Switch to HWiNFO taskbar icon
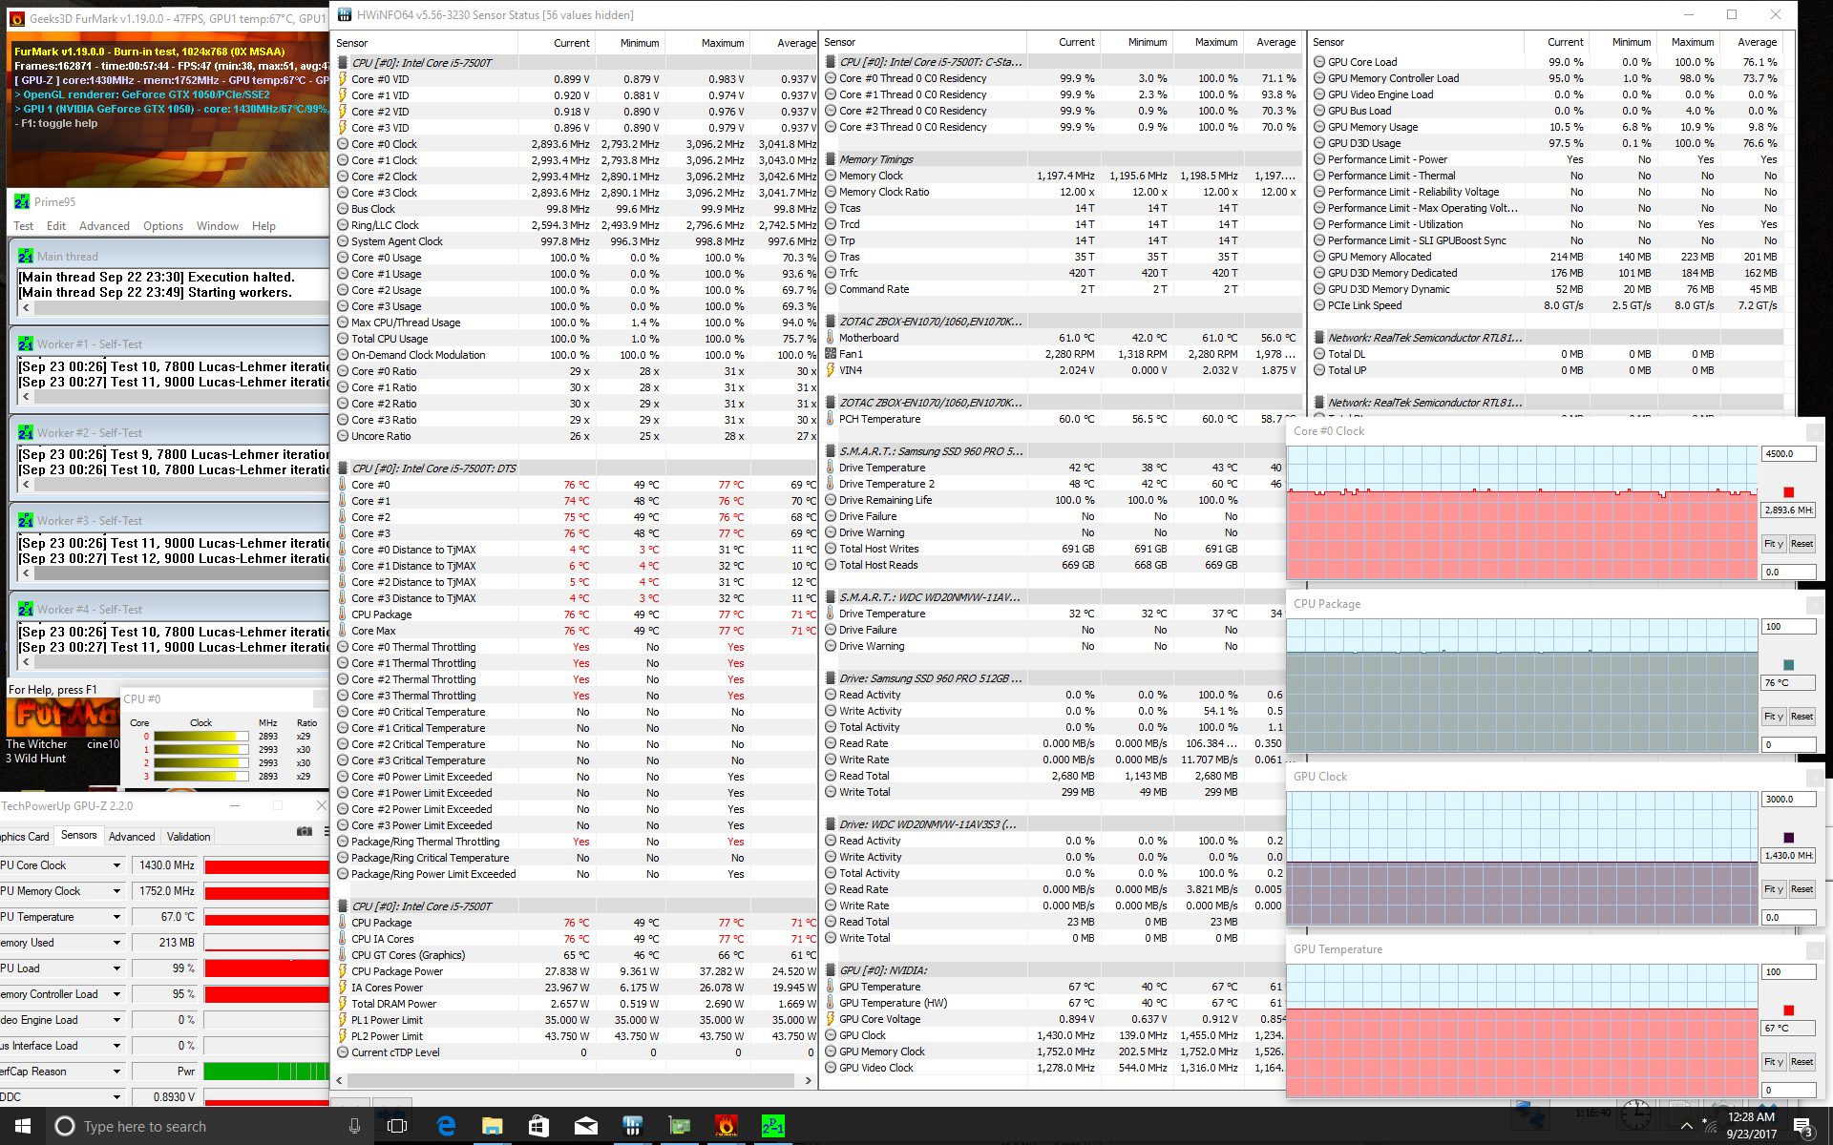The width and height of the screenshot is (1833, 1145). click(x=632, y=1126)
